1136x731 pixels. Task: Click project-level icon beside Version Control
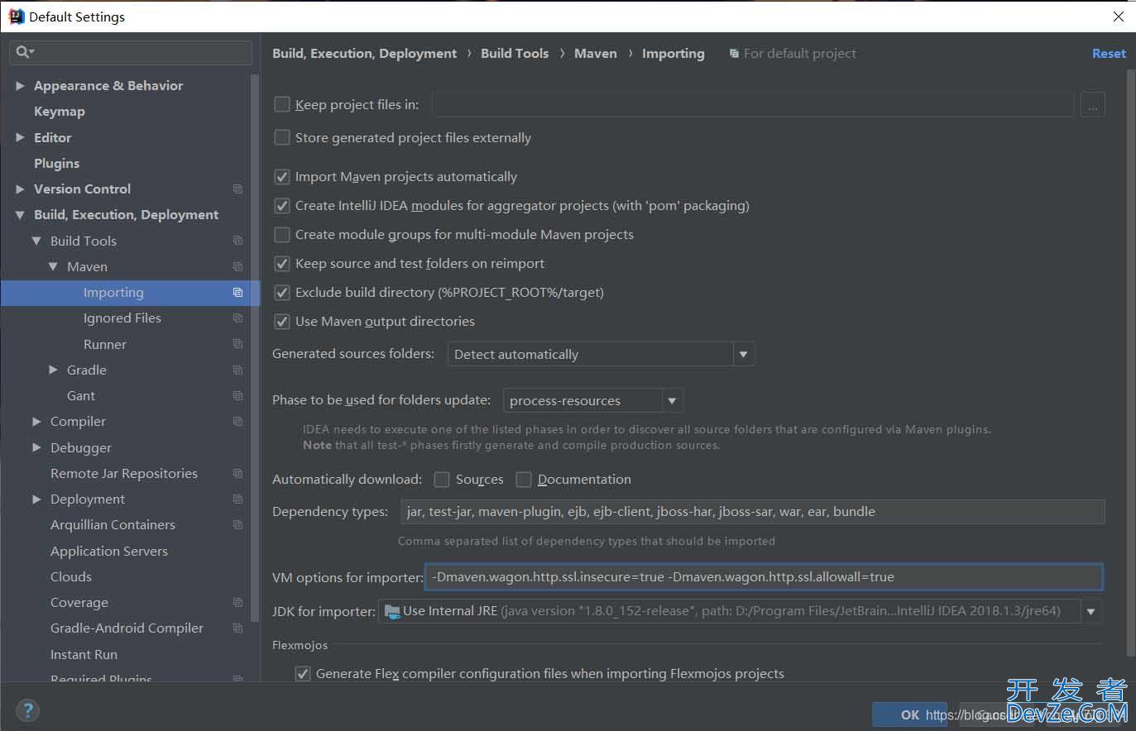click(x=237, y=189)
